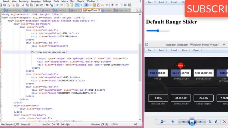This screenshot has width=228, height=128.
Task: Click the Default Range Slider thumb
Action: click(x=158, y=31)
